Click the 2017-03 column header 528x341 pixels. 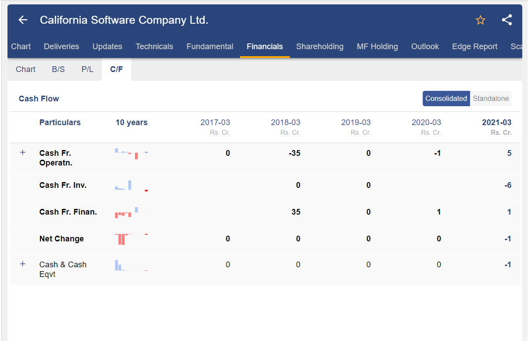pos(215,122)
